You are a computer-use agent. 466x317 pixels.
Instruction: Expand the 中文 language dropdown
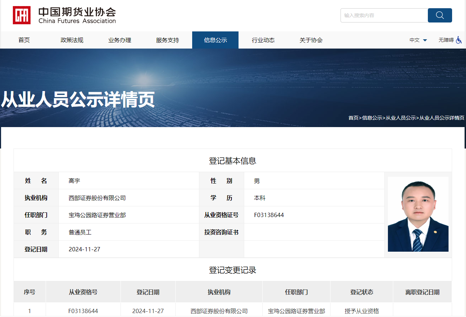(418, 40)
